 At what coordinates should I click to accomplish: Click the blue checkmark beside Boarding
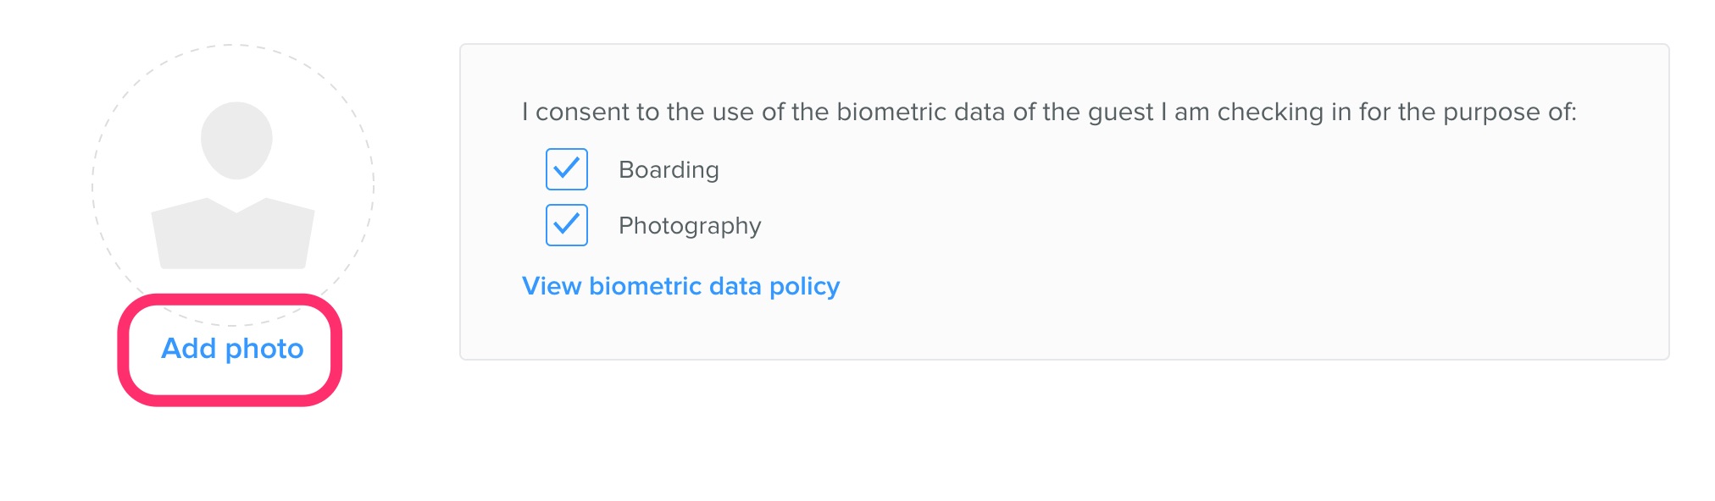pyautogui.click(x=567, y=168)
